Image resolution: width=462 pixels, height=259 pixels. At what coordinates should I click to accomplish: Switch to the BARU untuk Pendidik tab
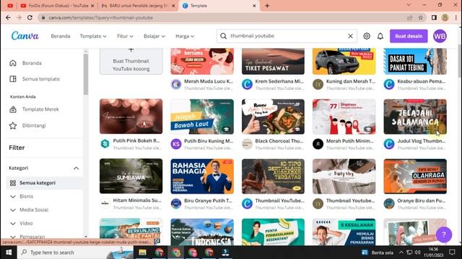tap(138, 6)
